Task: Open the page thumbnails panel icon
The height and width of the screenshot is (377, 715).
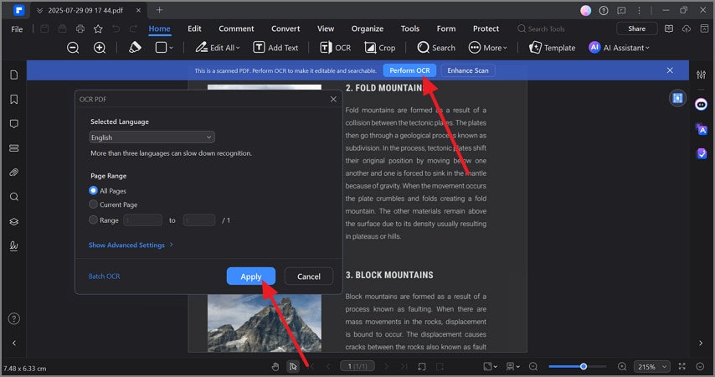Action: [x=14, y=75]
